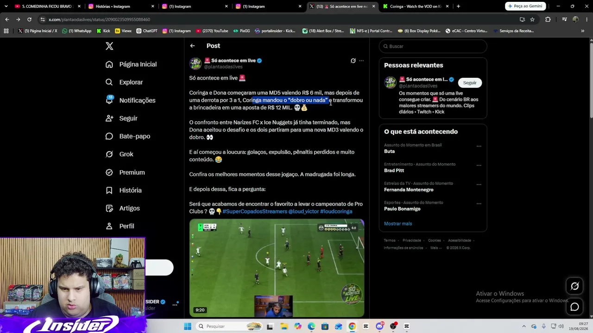Click the browser back arrow
This screenshot has height=333, width=593.
tap(7, 19)
